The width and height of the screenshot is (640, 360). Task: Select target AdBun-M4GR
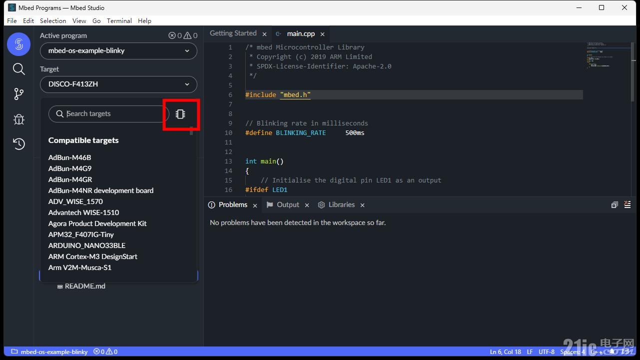70,180
